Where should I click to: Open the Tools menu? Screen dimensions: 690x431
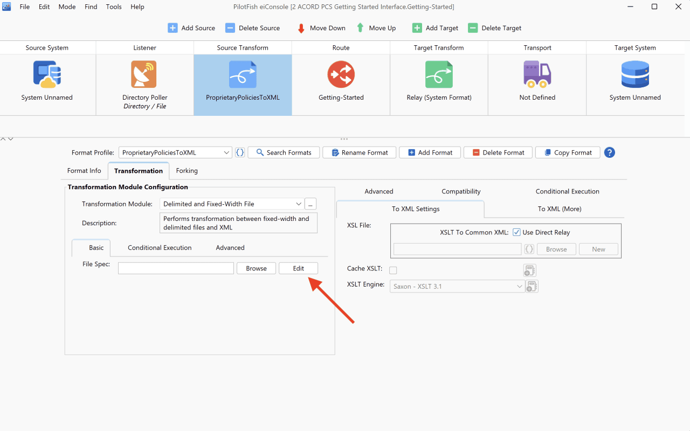coord(114,7)
